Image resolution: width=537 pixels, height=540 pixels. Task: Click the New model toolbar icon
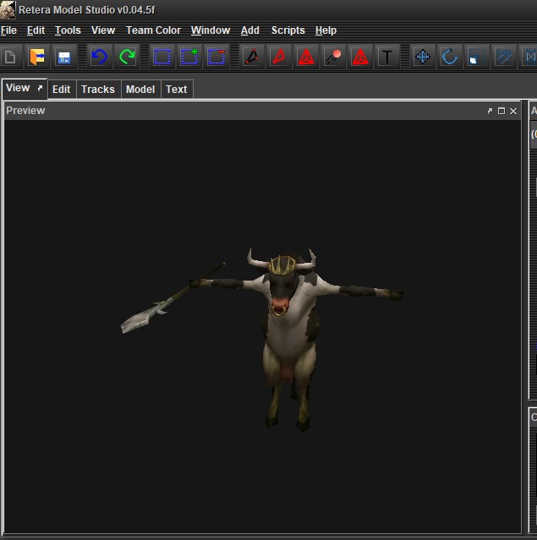coord(10,57)
